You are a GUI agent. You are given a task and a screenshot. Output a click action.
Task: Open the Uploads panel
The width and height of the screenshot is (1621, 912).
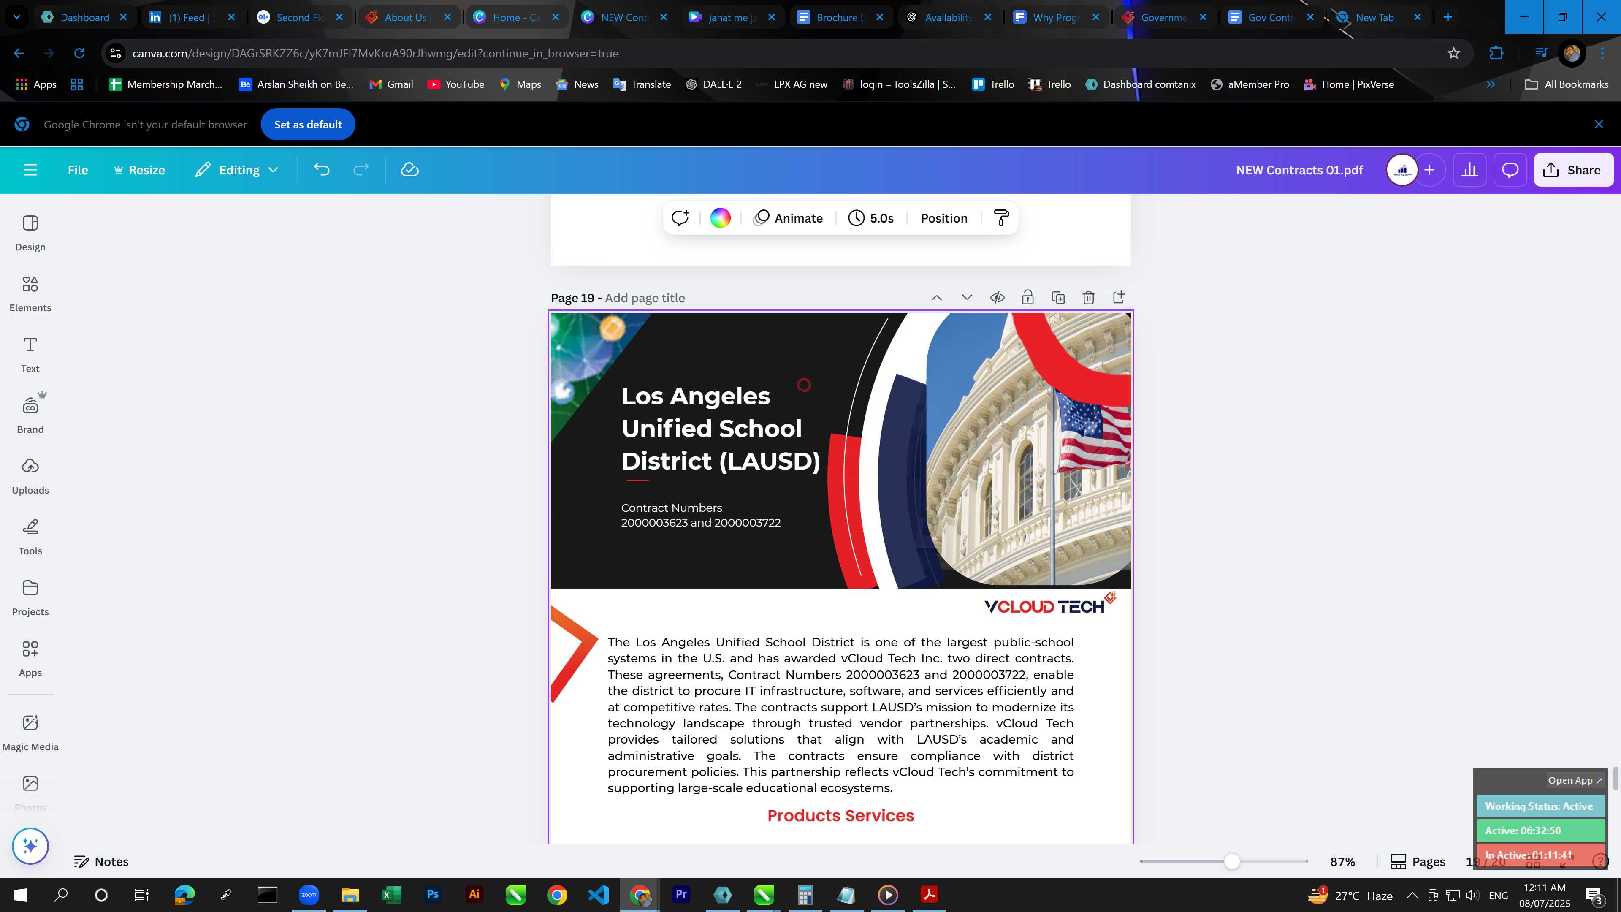[x=30, y=476]
